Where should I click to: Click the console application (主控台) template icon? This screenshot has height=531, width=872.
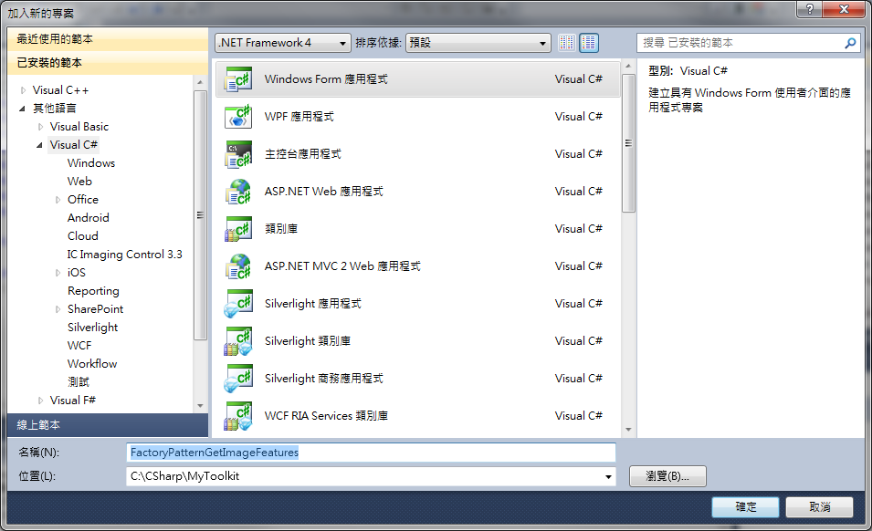pyautogui.click(x=238, y=154)
